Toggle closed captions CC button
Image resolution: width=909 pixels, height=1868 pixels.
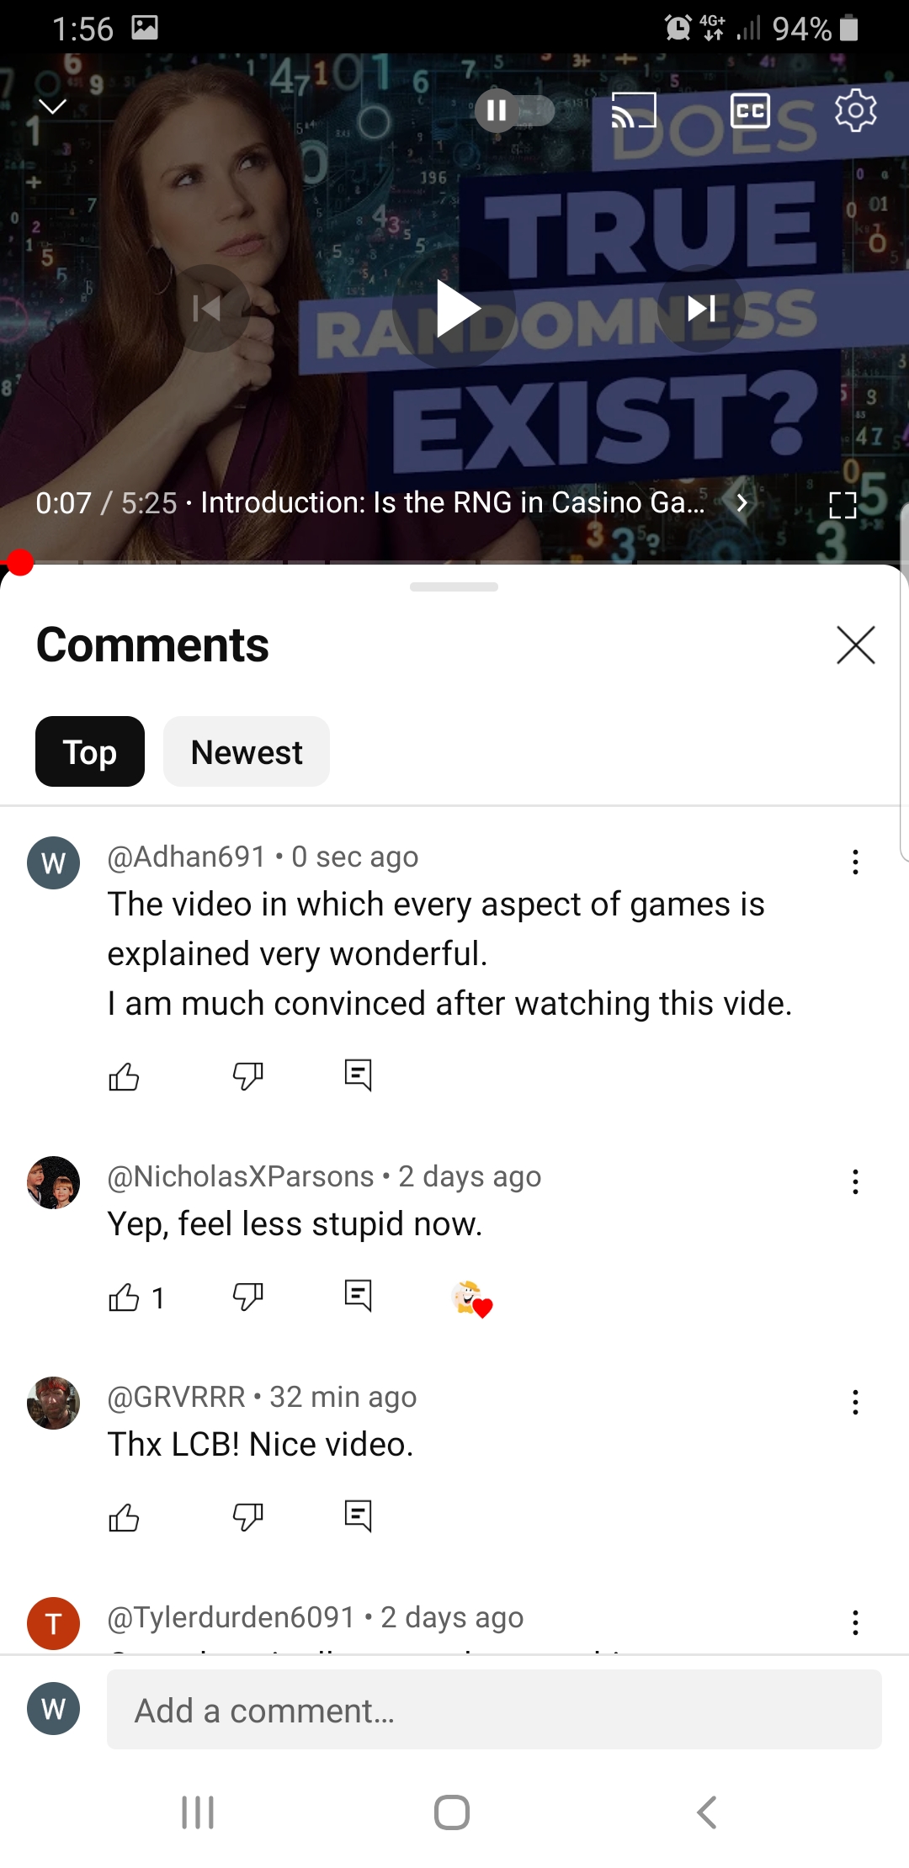pos(750,110)
